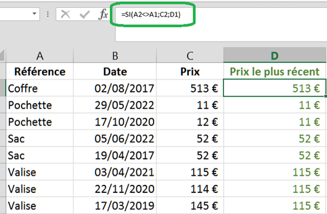Viewport: 327px width, 214px height.
Task: Click the three-dot handle beside Name Box
Action: point(48,14)
